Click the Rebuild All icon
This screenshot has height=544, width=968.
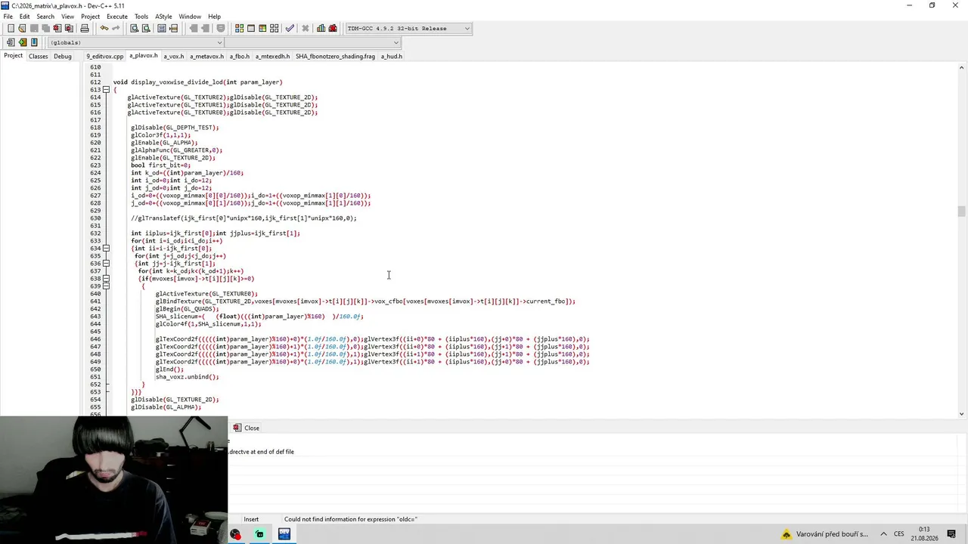point(274,29)
